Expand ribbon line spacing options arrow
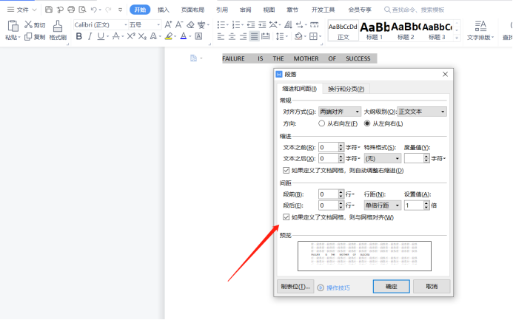513x320 pixels. tap(287, 36)
